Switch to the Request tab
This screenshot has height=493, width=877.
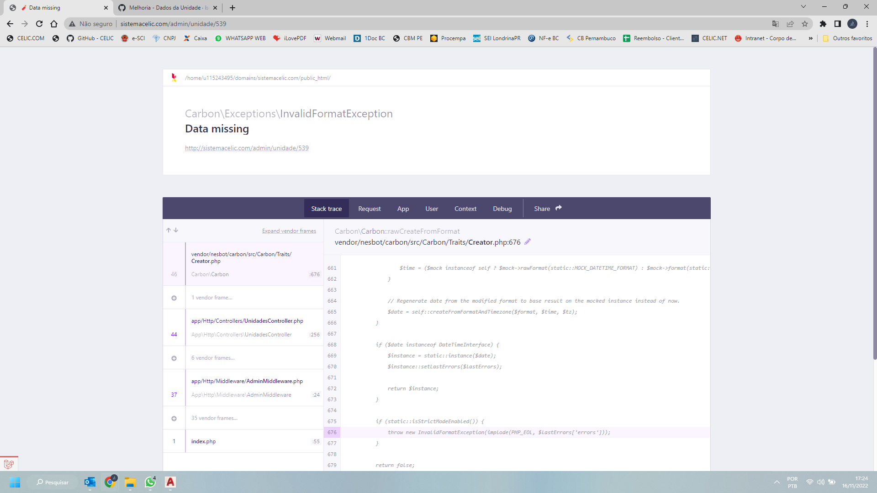[369, 208]
